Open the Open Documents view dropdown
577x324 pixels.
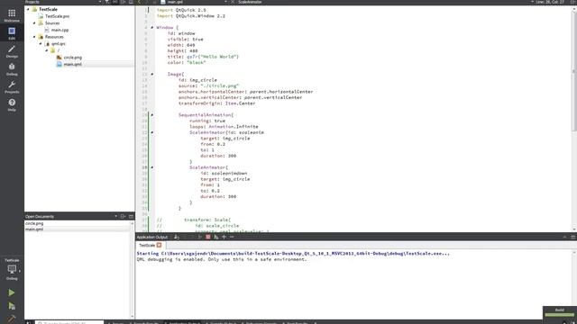point(116,216)
